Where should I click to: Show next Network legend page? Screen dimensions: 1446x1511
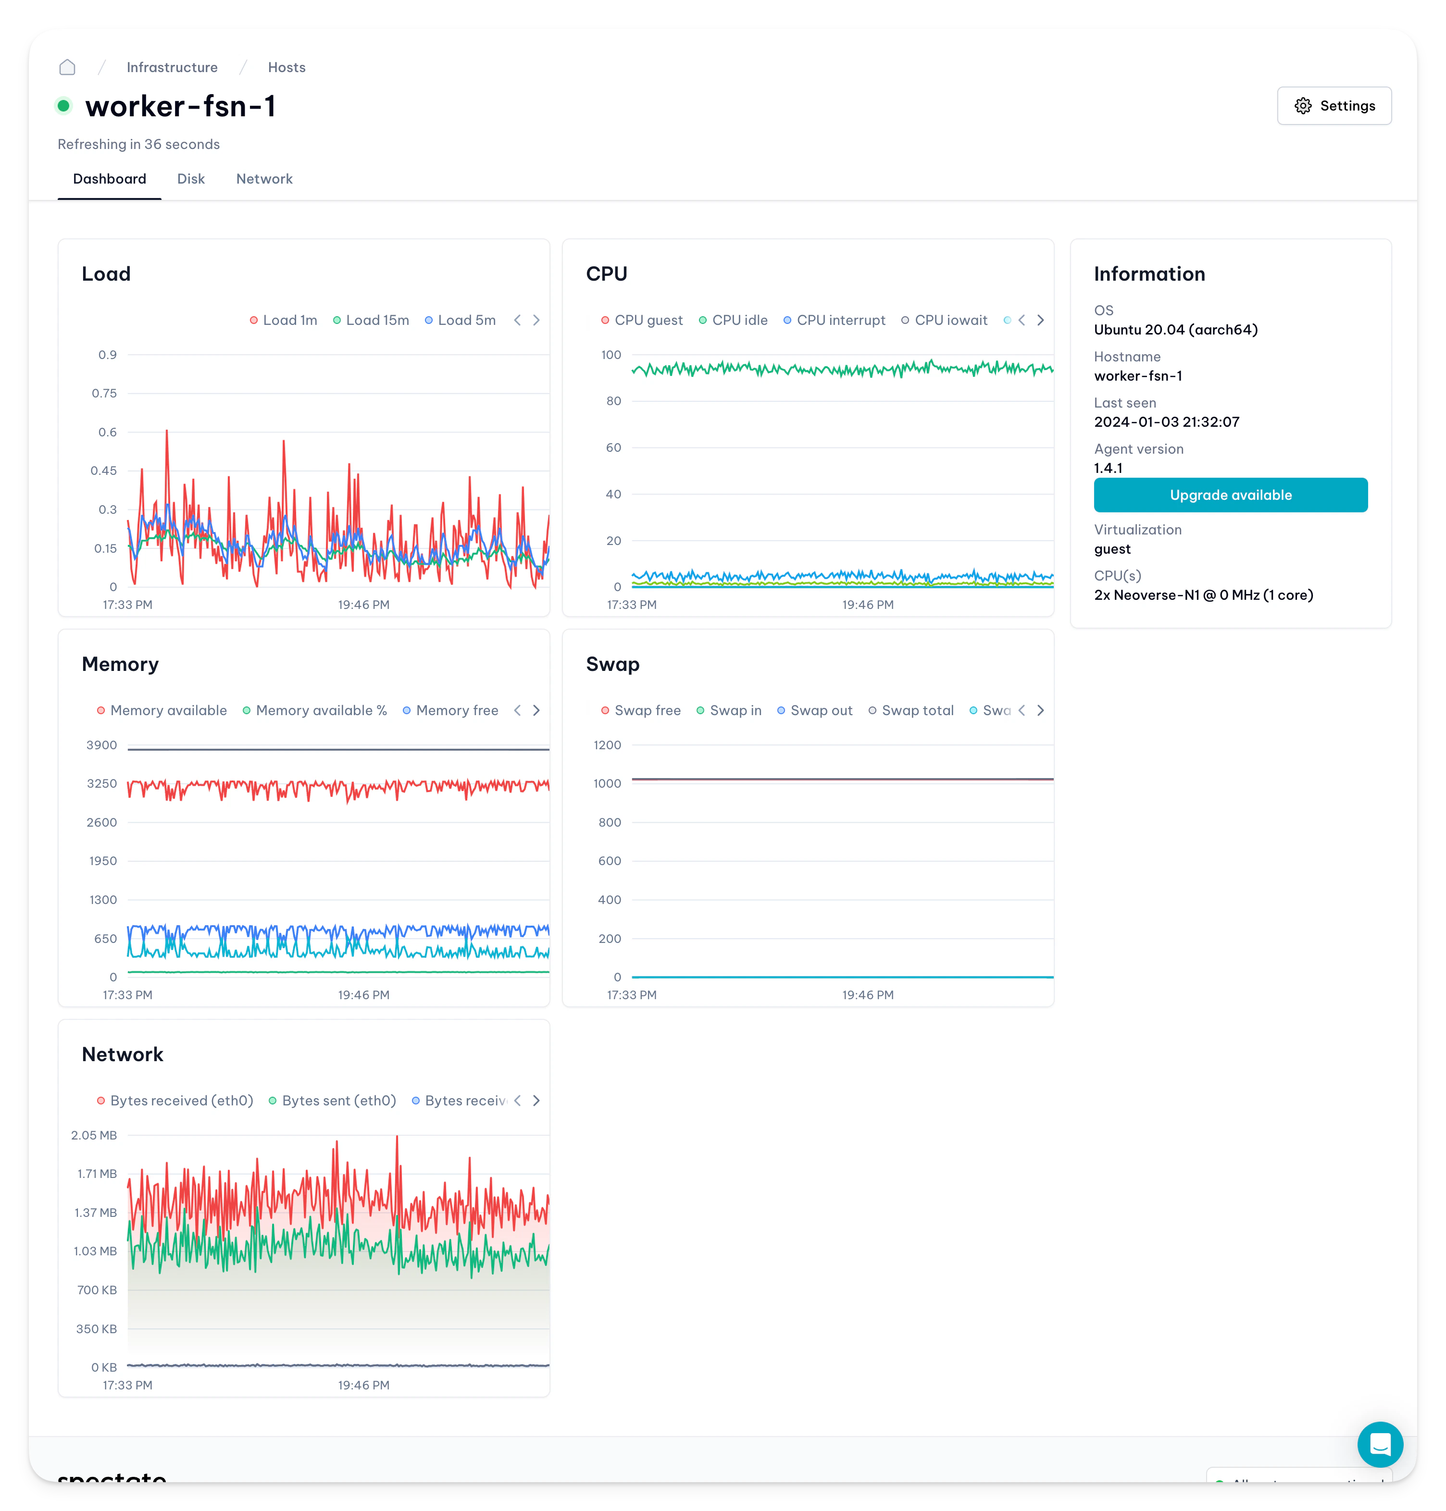click(x=536, y=1100)
